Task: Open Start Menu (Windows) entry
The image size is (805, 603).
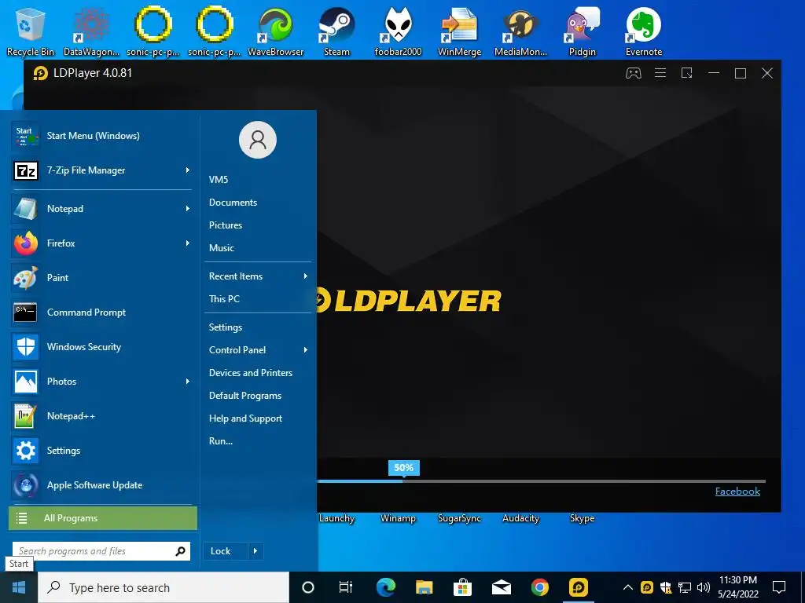Action: pyautogui.click(x=101, y=136)
